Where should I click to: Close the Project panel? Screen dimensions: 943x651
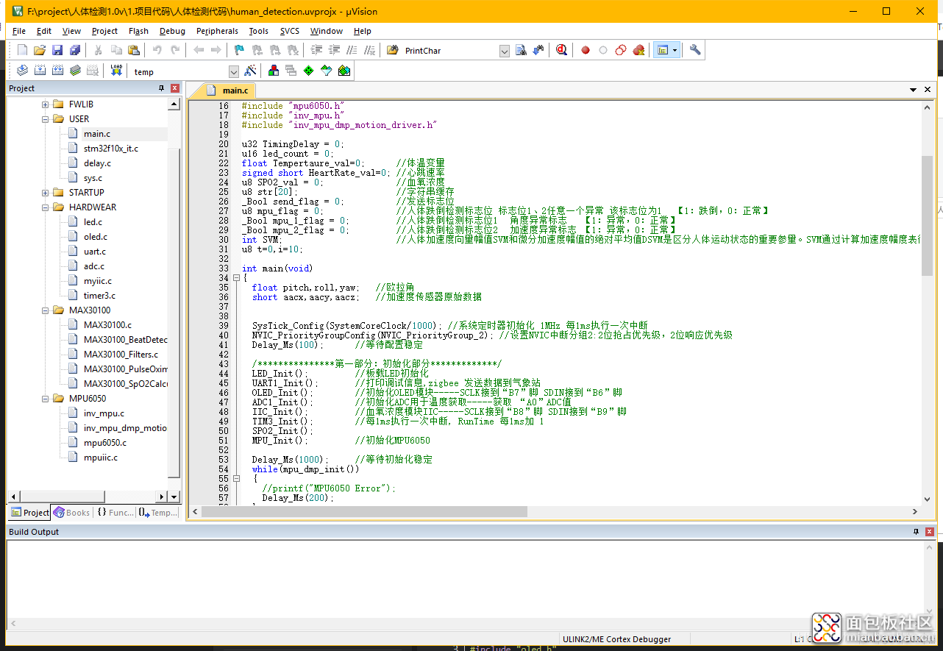click(x=175, y=88)
